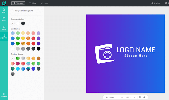Apply the magenta gradient swatch
The height and width of the screenshot is (100, 169).
18,64
